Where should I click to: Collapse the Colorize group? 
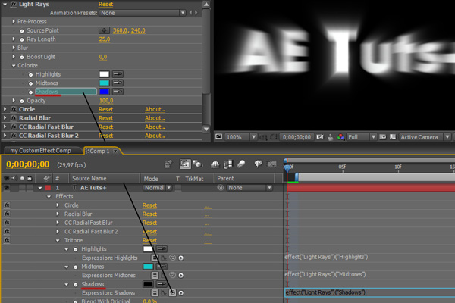pos(14,66)
